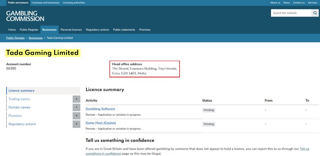Open Regulatory actions navigation item
Screen dimensions: 320x156
97,30
